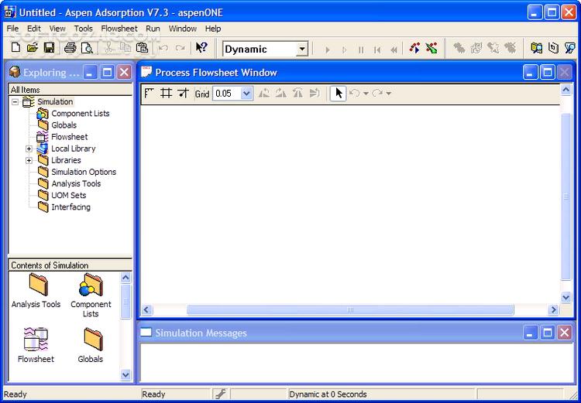Open the Grid 0.05 dropdown
Screen dimensions: 581x403
(x=246, y=94)
